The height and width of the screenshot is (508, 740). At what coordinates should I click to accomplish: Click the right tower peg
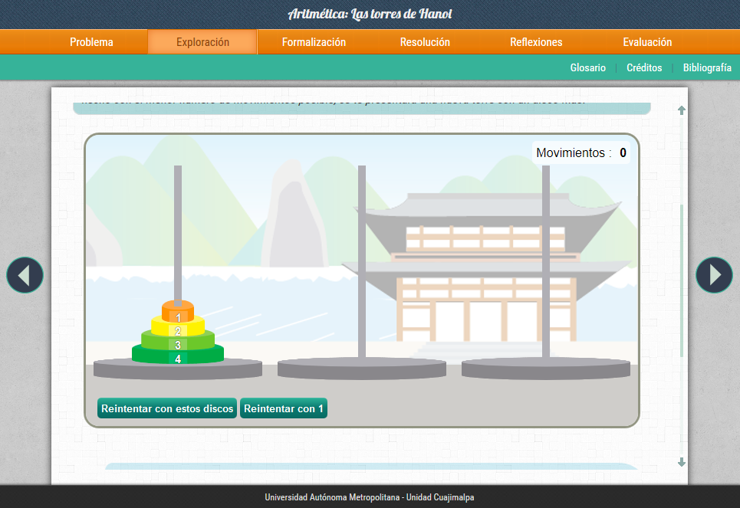[x=546, y=261]
